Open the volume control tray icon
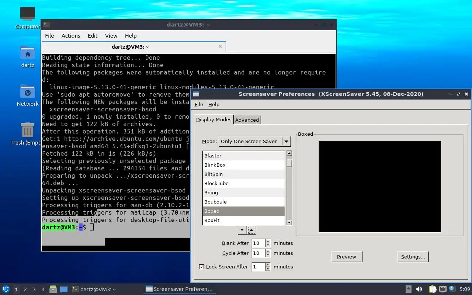Screen dimensions: 472x295 tap(419, 289)
